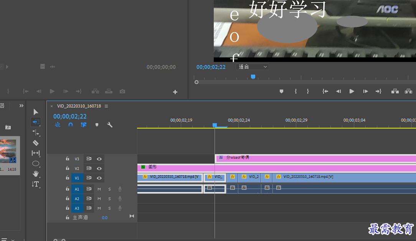The height and width of the screenshot is (241, 416).
Task: Solo track A2
Action: [x=109, y=199]
